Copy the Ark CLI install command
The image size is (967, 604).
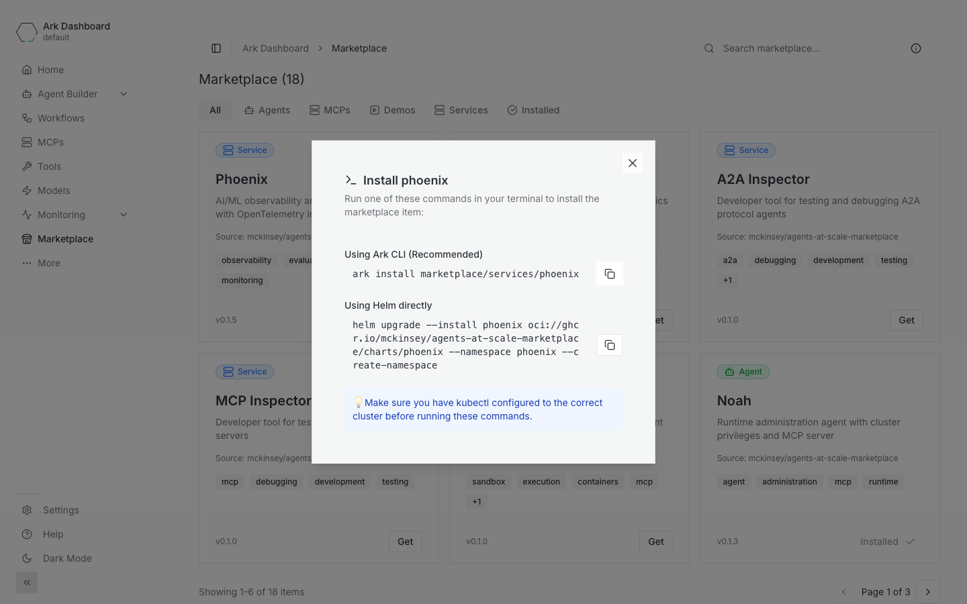[x=610, y=274]
